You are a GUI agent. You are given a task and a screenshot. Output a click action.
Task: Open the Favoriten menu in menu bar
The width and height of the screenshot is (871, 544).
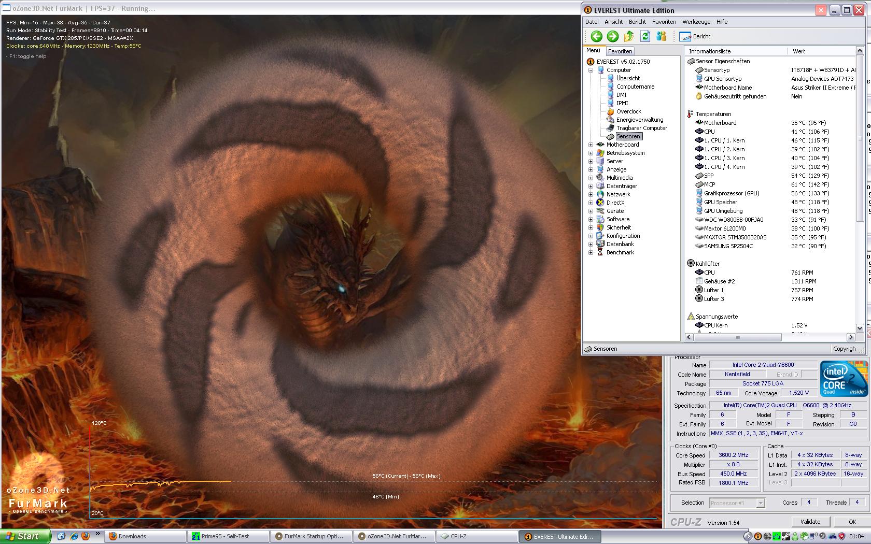664,22
